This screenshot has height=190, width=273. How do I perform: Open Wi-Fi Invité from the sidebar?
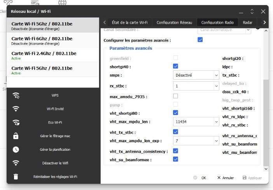16,109
